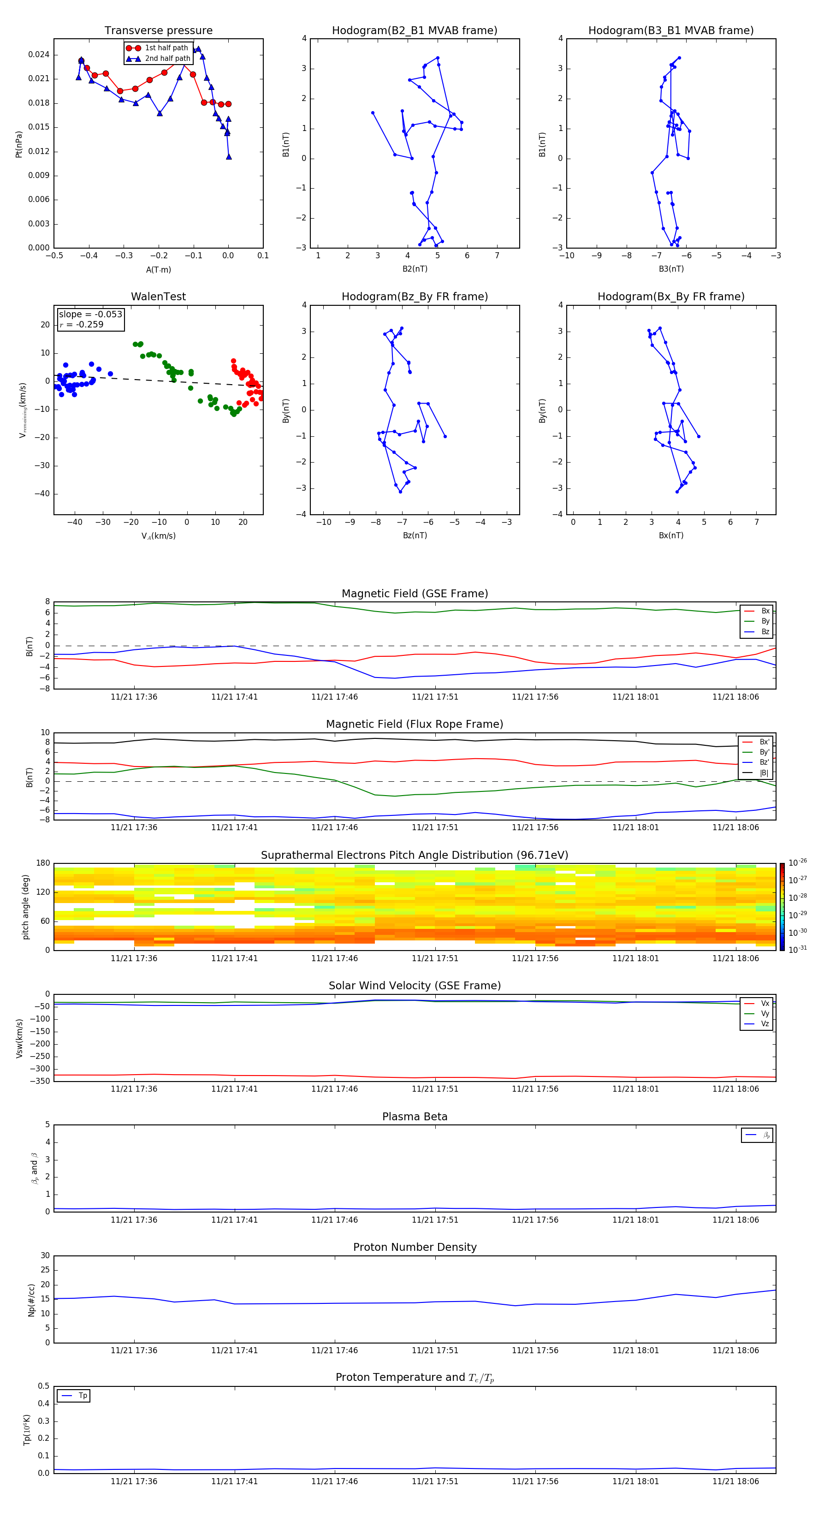Select the '|B|' legend entry in Flux Rope panel

point(756,773)
